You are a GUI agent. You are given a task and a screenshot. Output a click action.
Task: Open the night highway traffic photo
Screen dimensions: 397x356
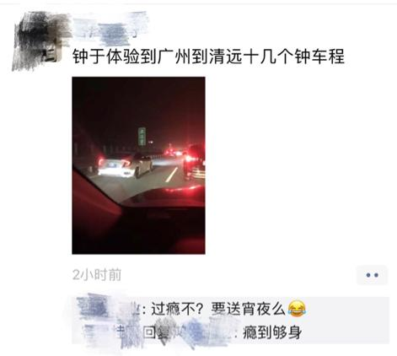pos(138,165)
